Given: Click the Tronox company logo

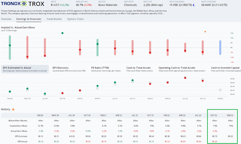Looking at the screenshot, I should click(x=14, y=3).
